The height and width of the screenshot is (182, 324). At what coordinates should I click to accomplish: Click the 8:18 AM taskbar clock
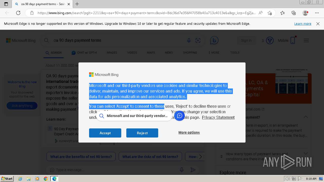click(x=311, y=179)
